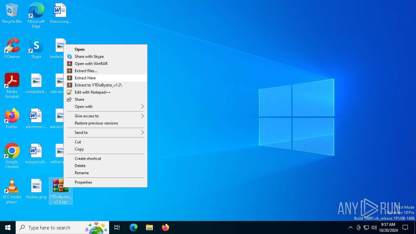This screenshot has height=234, width=416.
Task: Select the Microsoft Edge desktop shortcut
Action: pos(36,15)
